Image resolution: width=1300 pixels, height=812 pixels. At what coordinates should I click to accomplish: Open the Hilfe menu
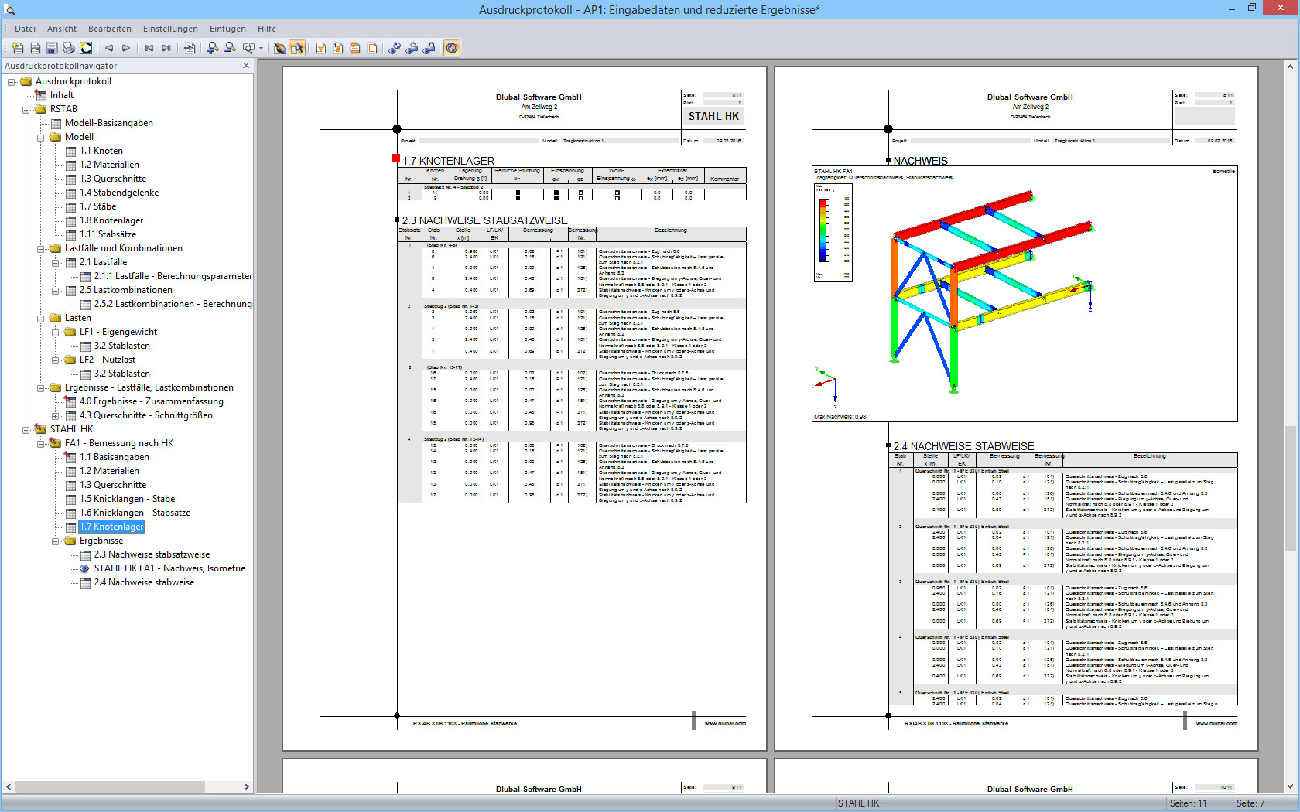[267, 29]
